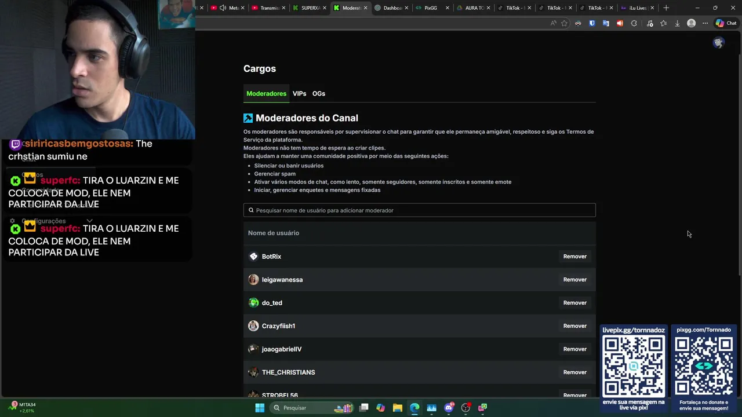
Task: Open a new browser tab
Action: 666,8
